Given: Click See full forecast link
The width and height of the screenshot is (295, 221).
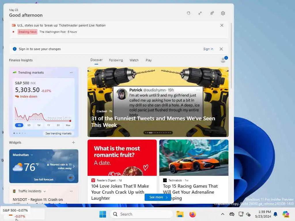Looking at the screenshot, I should (44, 180).
